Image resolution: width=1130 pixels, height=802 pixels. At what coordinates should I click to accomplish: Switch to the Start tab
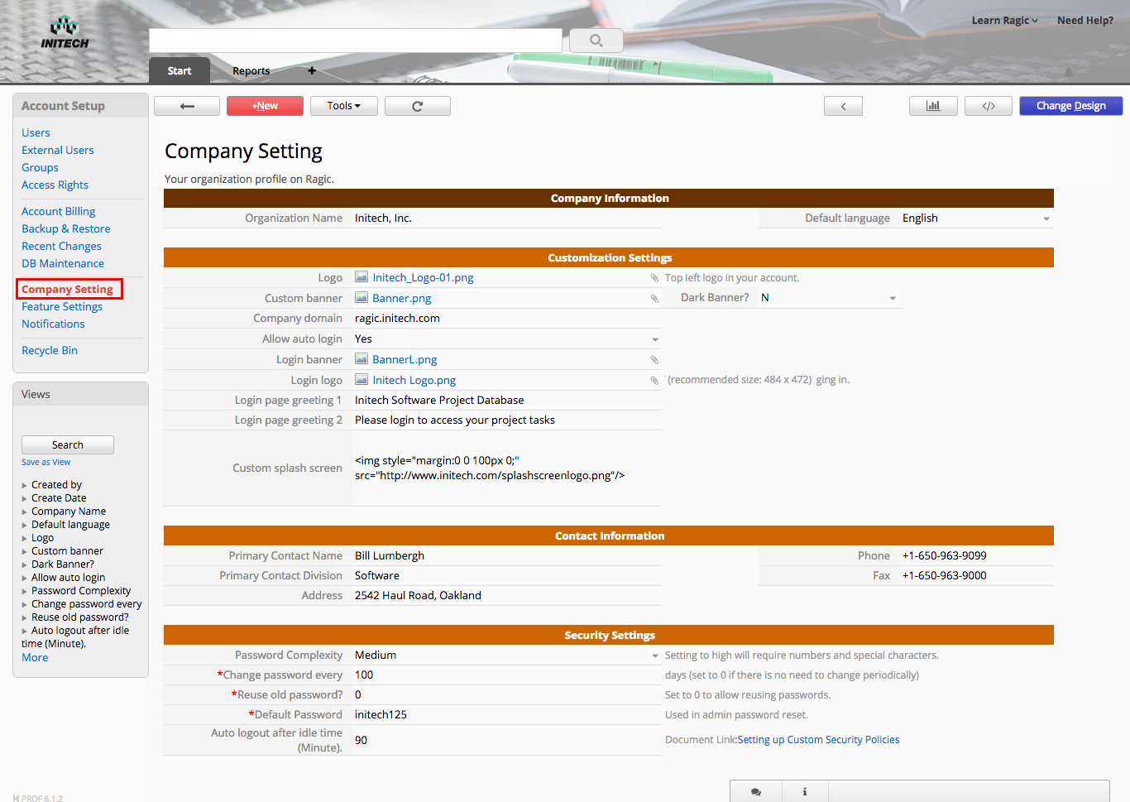coord(180,70)
